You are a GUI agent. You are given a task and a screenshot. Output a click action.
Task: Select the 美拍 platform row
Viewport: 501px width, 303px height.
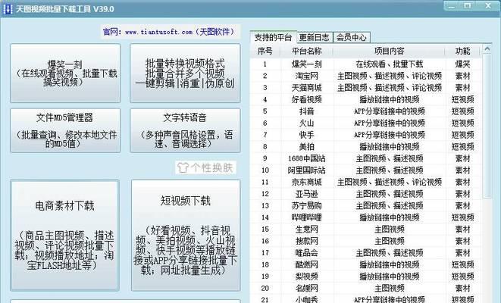pos(366,147)
